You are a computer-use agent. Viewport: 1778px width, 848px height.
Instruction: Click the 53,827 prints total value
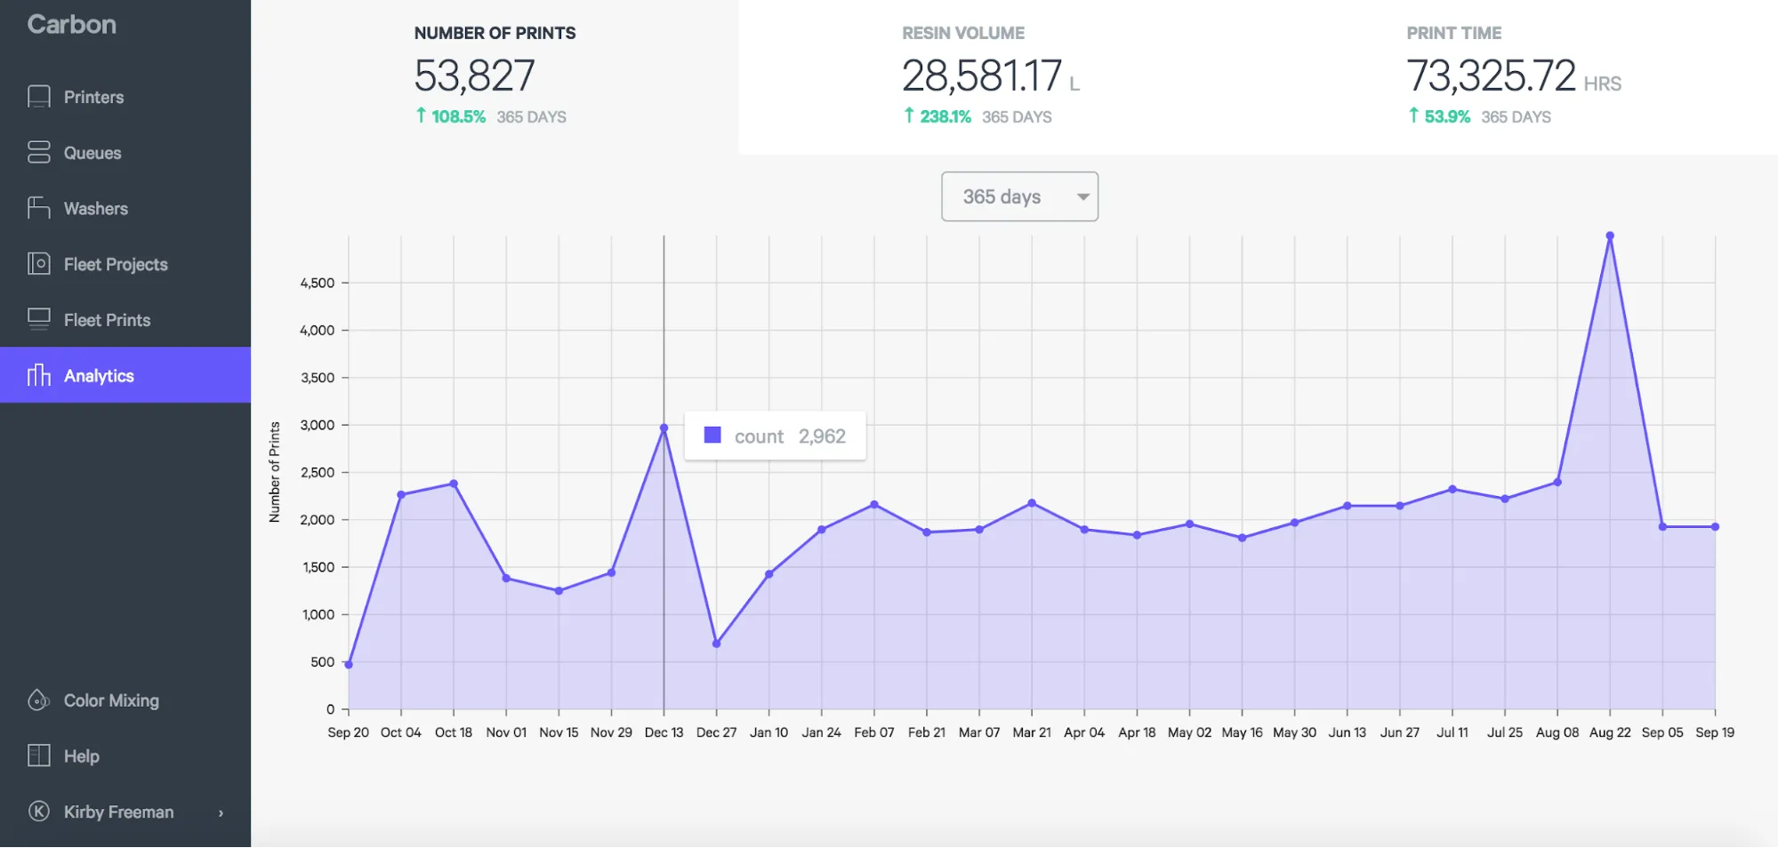(x=474, y=76)
